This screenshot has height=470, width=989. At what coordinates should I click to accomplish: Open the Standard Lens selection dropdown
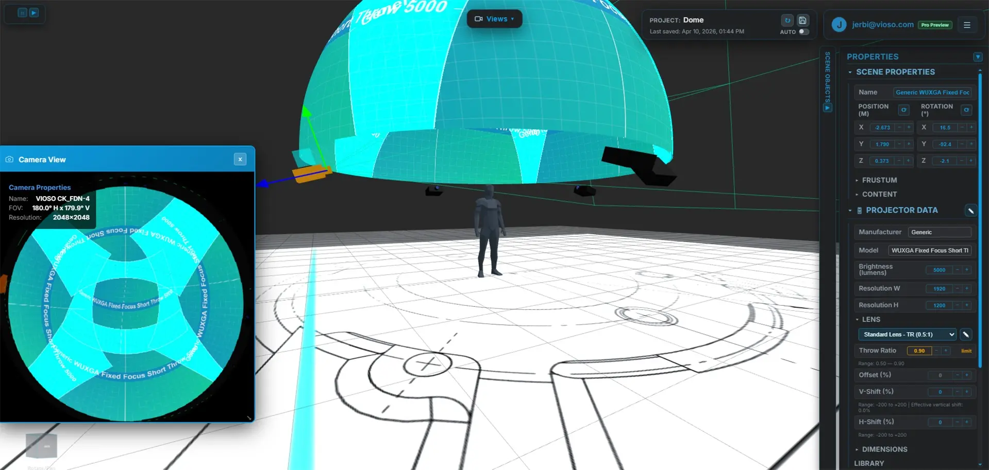coord(907,335)
